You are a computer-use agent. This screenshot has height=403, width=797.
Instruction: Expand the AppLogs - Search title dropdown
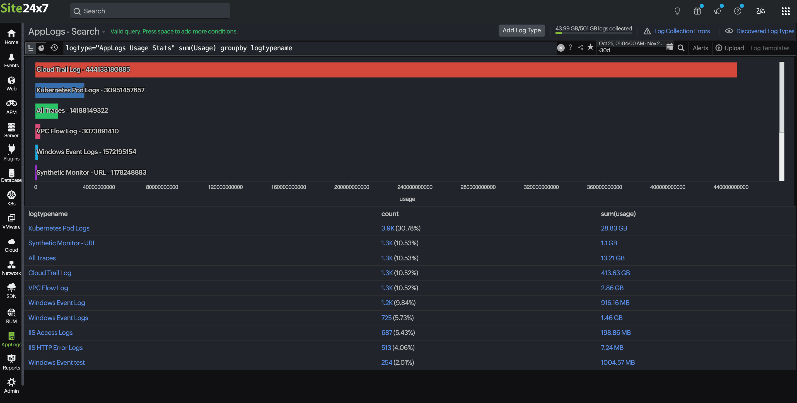pos(103,32)
